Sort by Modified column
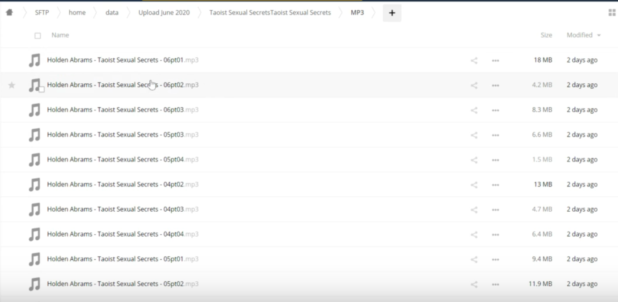Screen dimensions: 618x302 [583, 35]
